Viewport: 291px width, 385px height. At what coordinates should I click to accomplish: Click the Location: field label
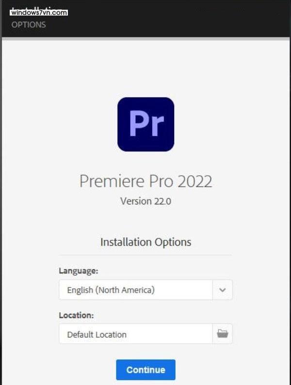(x=76, y=315)
